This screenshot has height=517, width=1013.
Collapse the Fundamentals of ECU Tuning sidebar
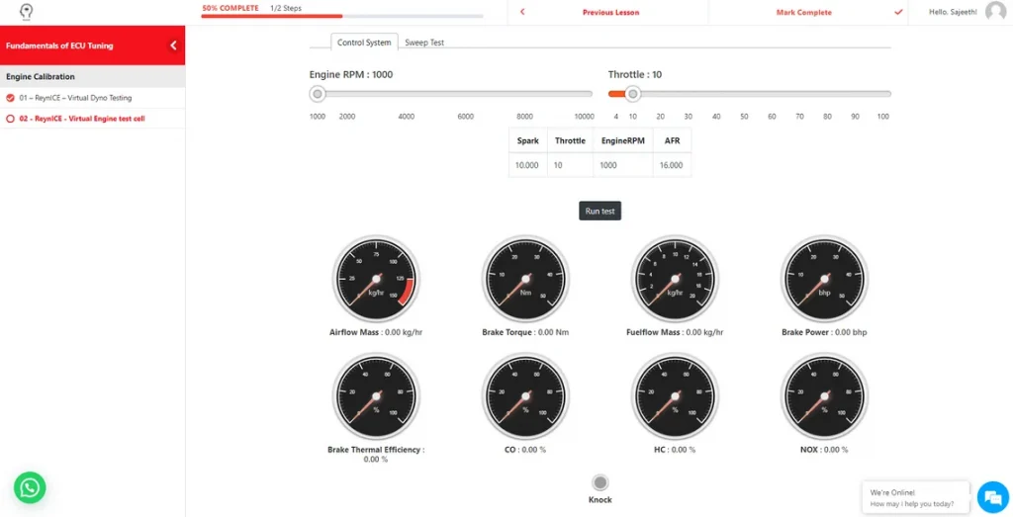(x=173, y=45)
